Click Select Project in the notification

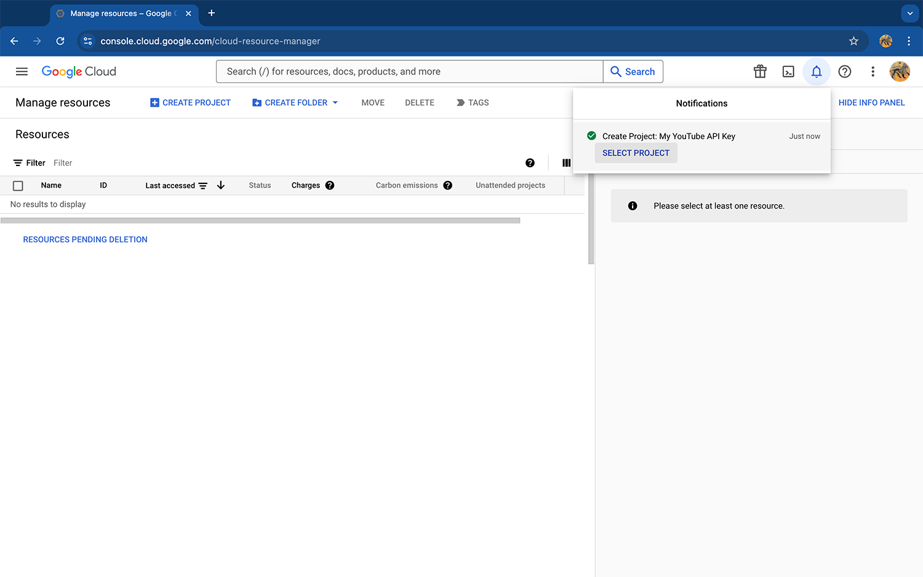coord(636,153)
